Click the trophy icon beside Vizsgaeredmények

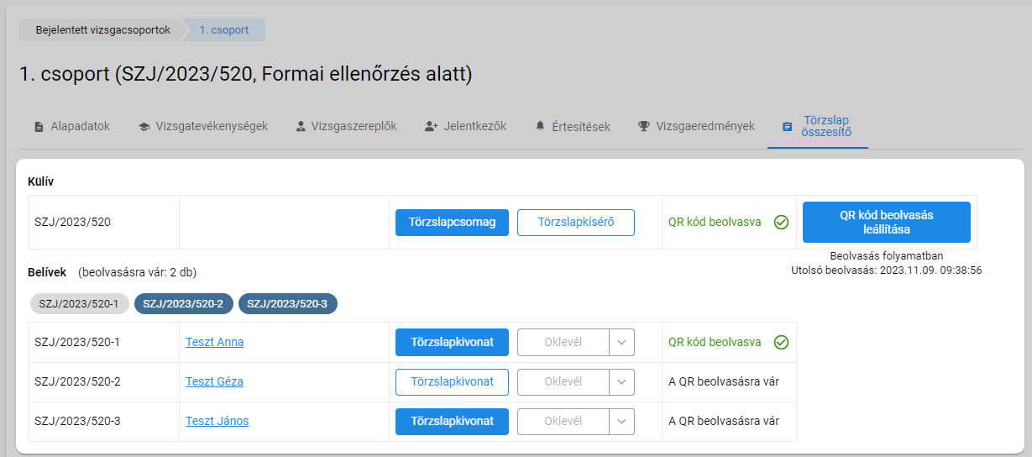tap(644, 126)
